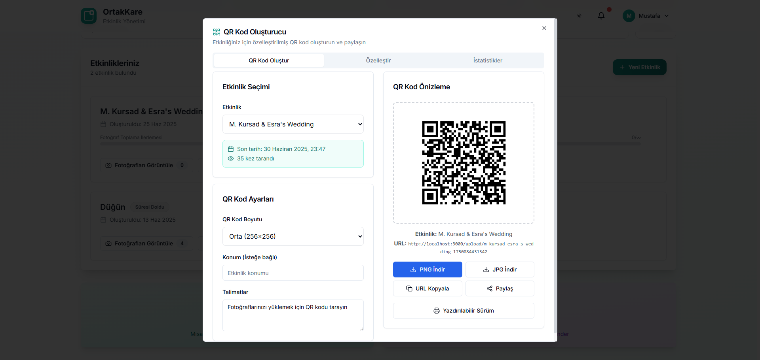Copy the link with URL Kopyala
The width and height of the screenshot is (760, 360).
[427, 288]
